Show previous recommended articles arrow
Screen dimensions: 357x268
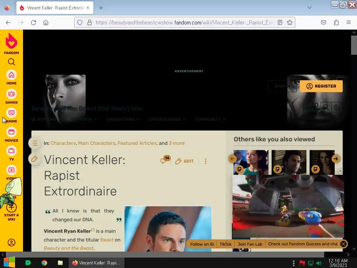click(x=233, y=159)
